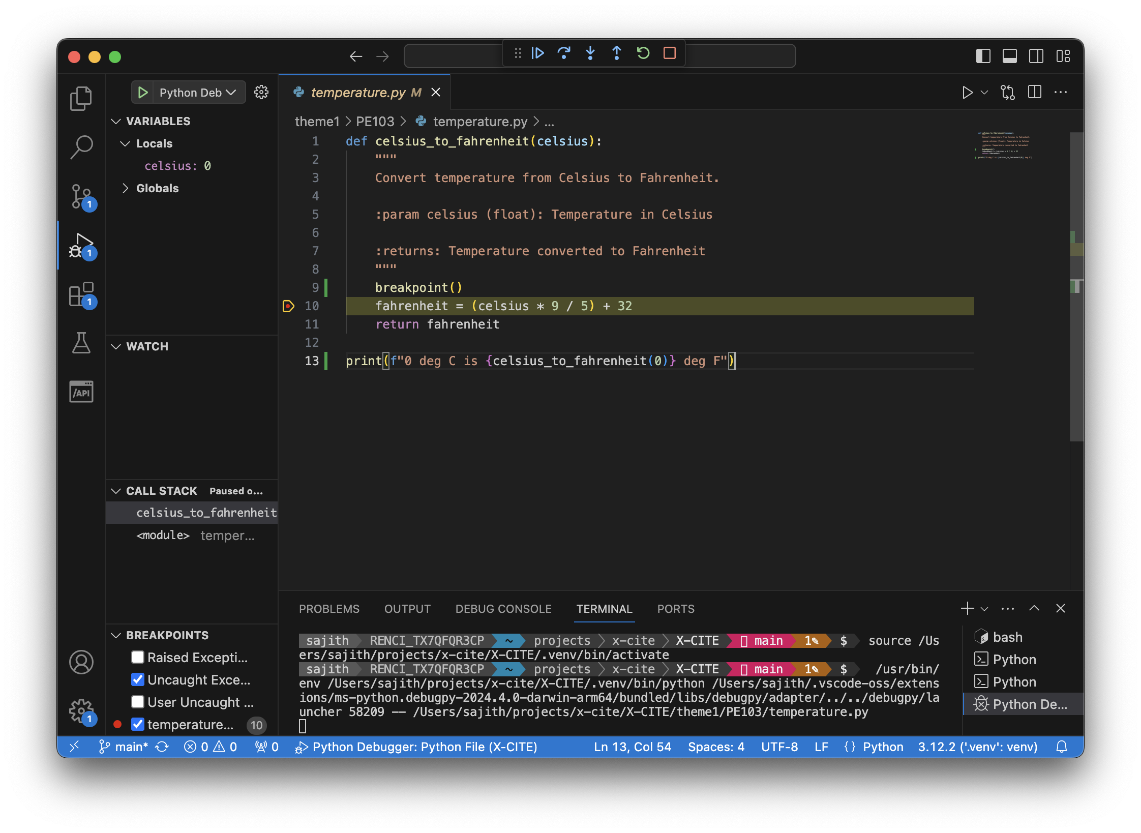
Task: Switch to the DEBUG CONSOLE tab
Action: tap(503, 609)
